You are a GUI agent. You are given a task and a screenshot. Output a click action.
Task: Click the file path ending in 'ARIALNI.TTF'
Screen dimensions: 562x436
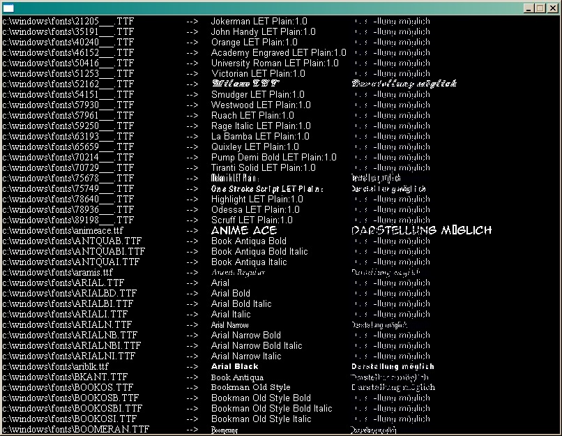click(x=69, y=356)
